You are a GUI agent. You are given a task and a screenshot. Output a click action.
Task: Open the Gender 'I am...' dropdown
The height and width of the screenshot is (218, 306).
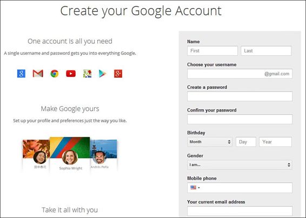[x=240, y=165]
